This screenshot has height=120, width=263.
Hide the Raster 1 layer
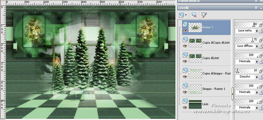[x=185, y=31]
